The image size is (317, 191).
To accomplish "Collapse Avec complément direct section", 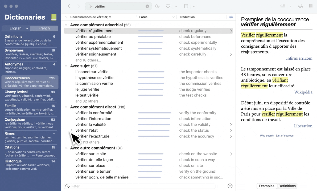I will pyautogui.click(x=66, y=107).
